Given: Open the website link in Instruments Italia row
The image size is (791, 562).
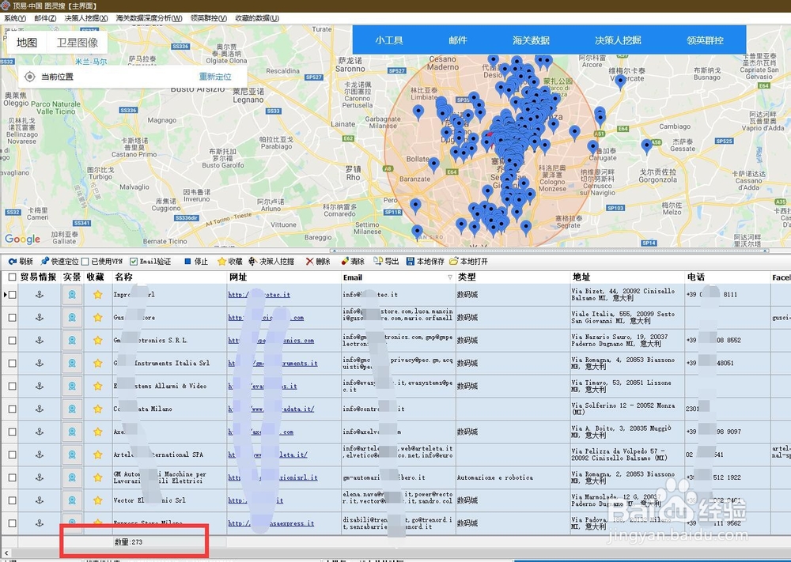Looking at the screenshot, I should (273, 363).
